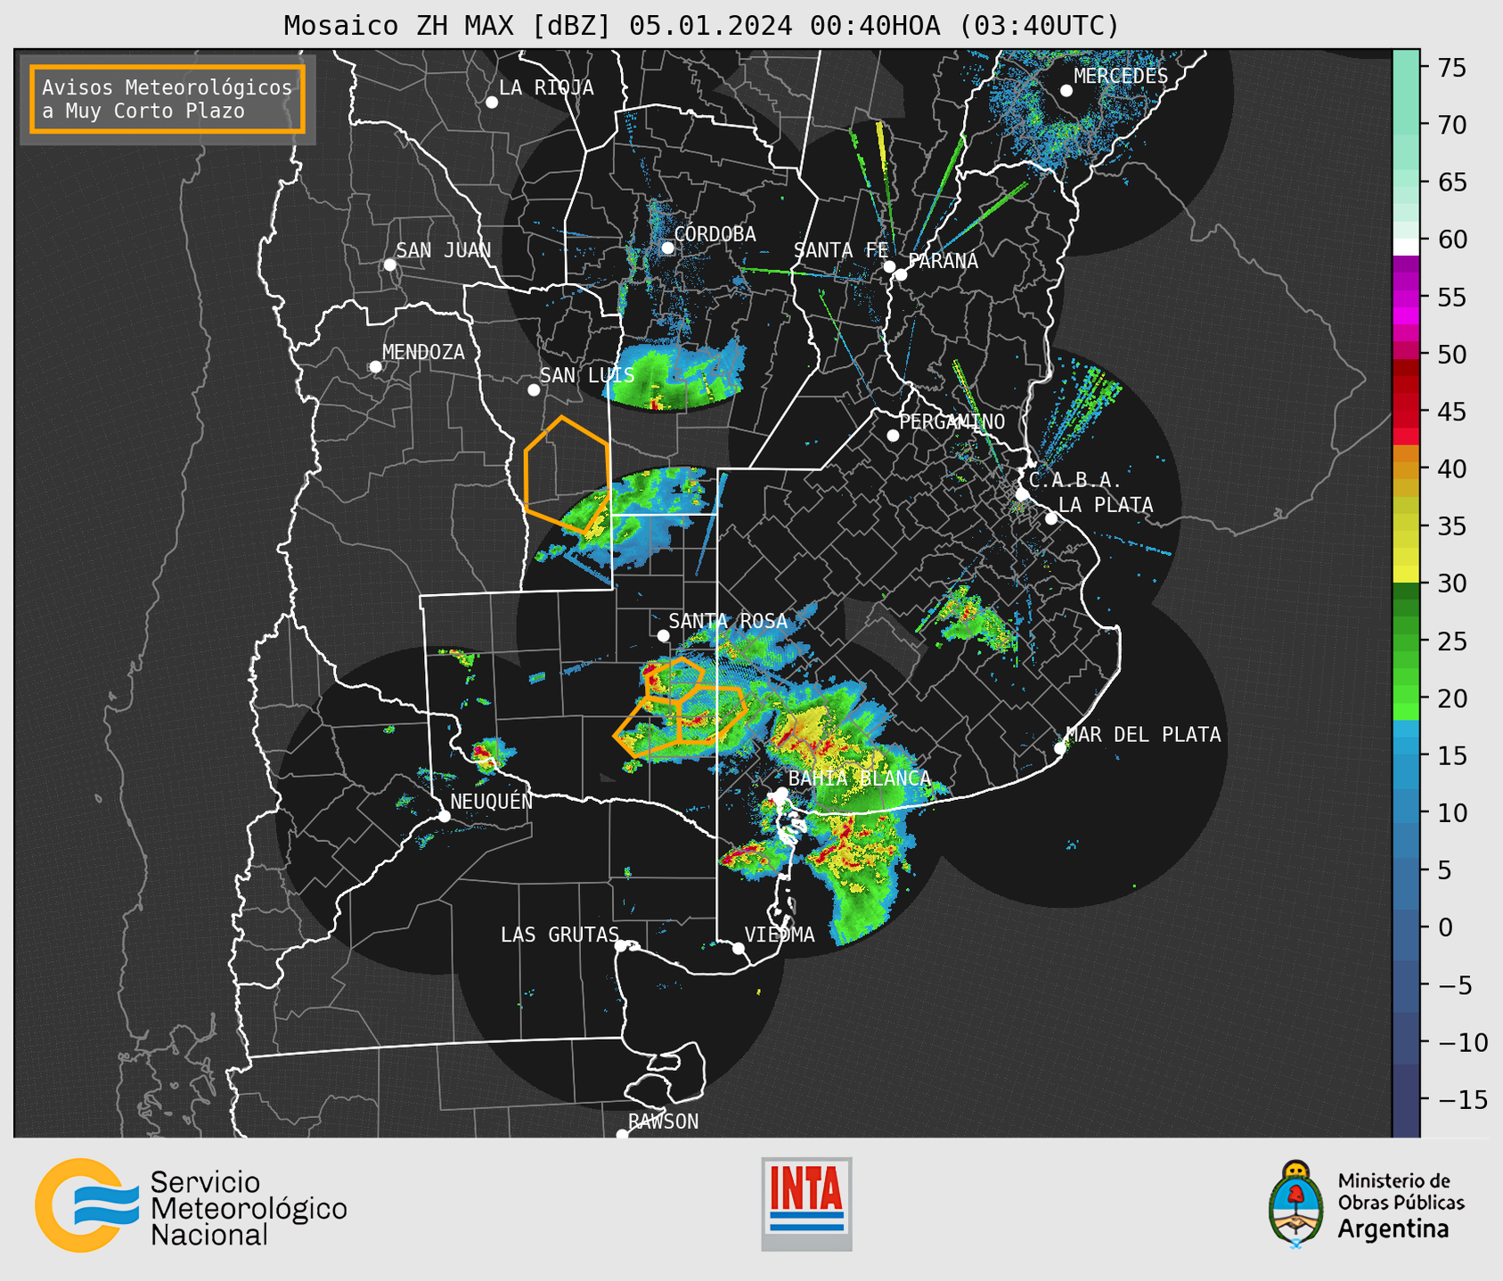Click the MERCEDES city label
This screenshot has width=1503, height=1281.
tap(1121, 77)
